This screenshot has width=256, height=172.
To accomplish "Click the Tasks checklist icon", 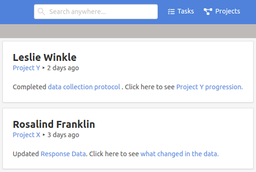I will 171,11.
